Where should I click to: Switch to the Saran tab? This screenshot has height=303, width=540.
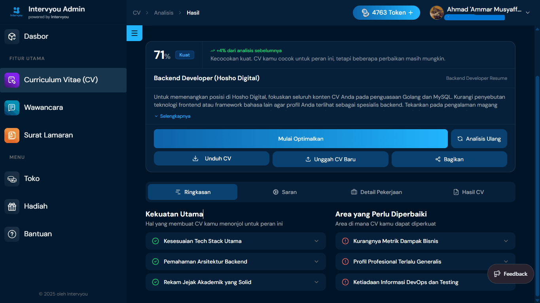(x=285, y=192)
